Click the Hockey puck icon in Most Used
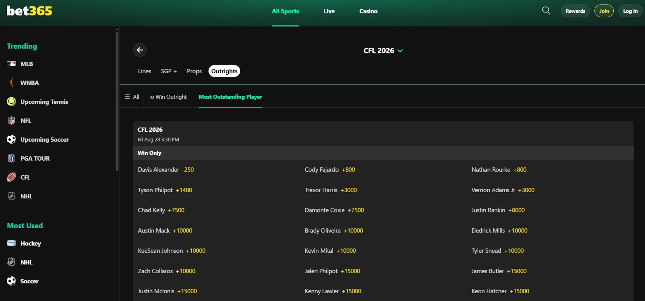This screenshot has height=301, width=645. tap(11, 243)
